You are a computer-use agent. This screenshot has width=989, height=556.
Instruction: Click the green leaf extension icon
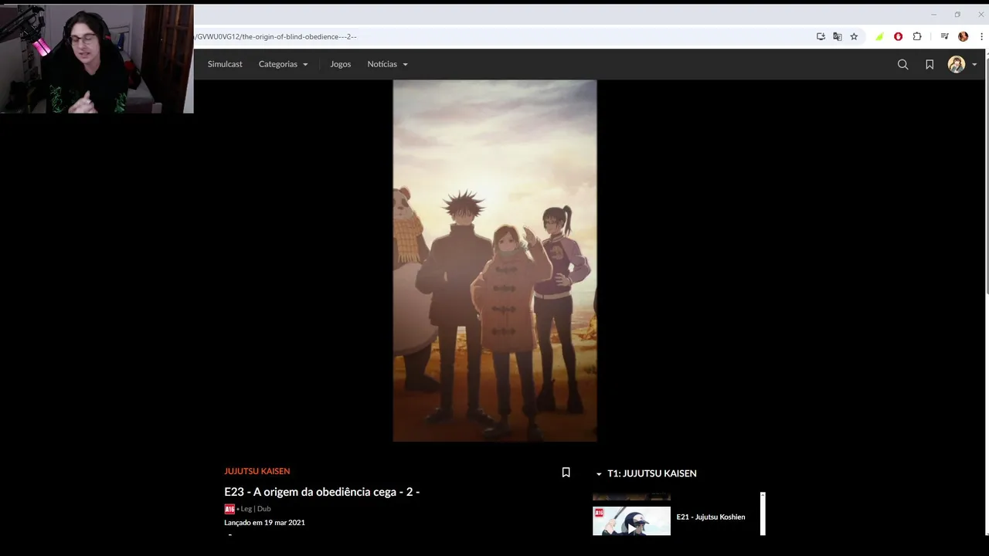pyautogui.click(x=879, y=36)
